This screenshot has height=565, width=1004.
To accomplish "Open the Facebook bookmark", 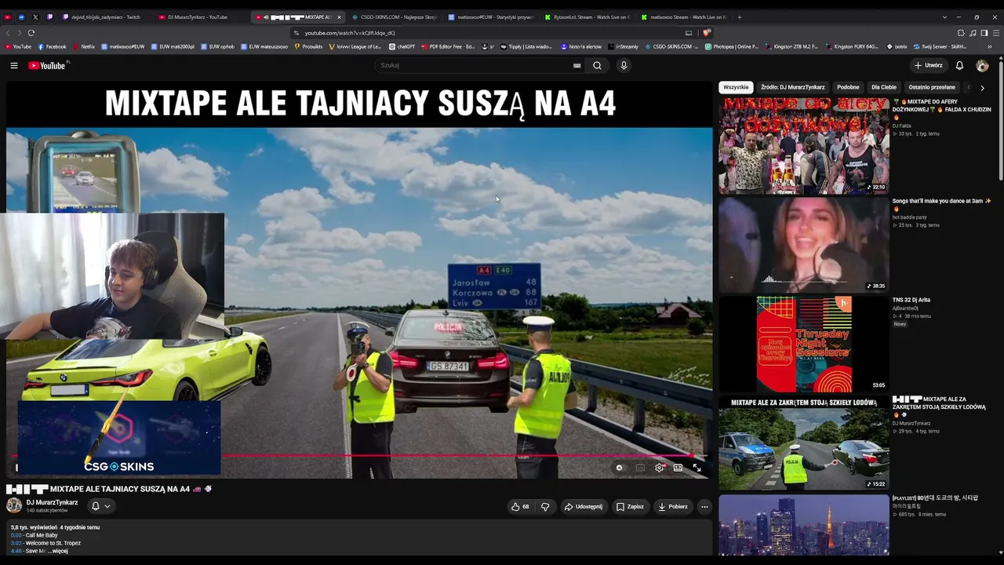I will coord(52,47).
